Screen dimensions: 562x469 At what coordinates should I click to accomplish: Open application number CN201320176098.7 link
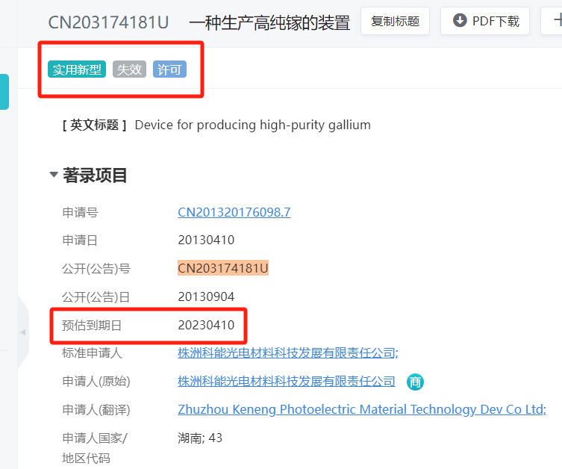point(234,212)
